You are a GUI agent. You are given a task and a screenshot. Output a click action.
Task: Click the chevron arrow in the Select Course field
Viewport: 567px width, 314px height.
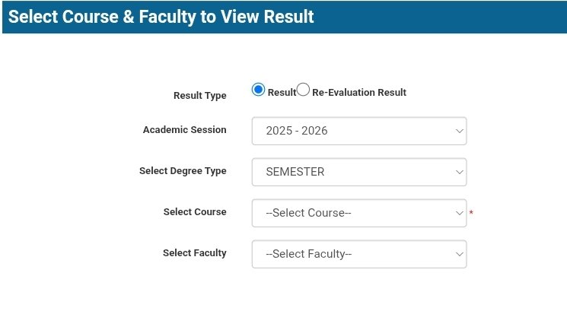[459, 213]
